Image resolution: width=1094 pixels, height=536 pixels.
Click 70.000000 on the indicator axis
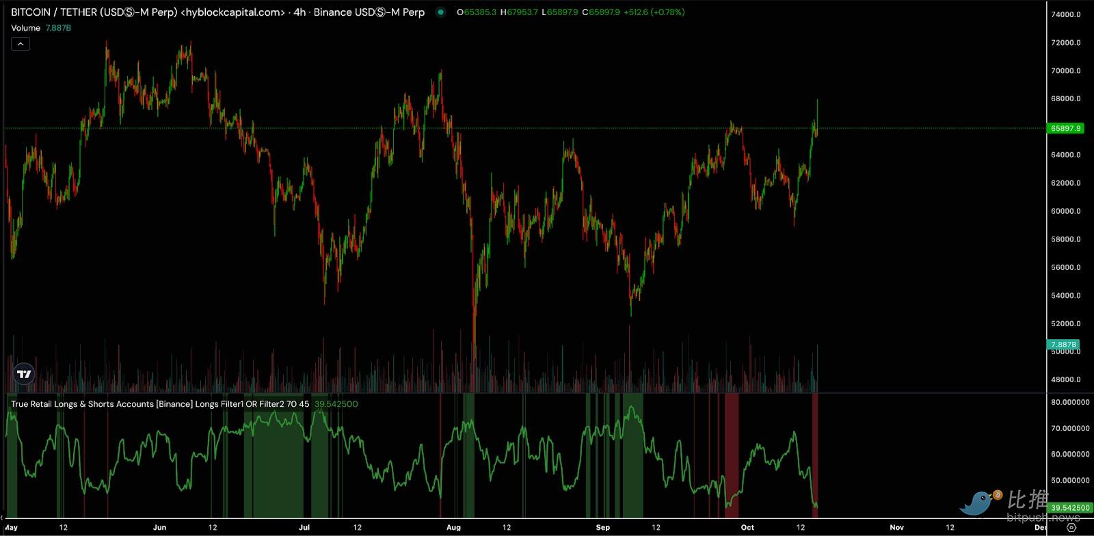coord(1070,428)
